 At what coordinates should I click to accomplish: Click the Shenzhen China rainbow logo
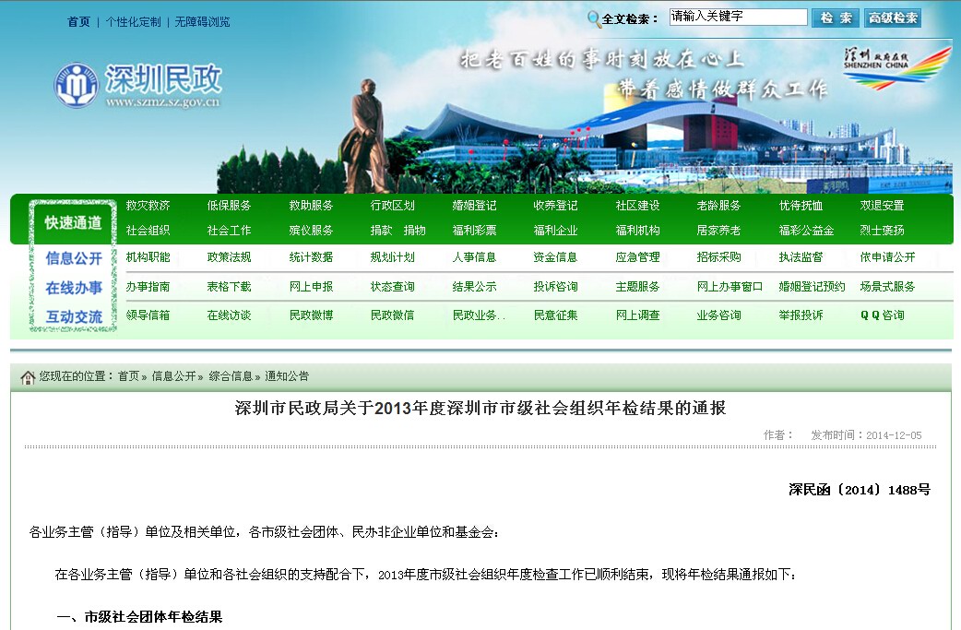pyautogui.click(x=896, y=66)
